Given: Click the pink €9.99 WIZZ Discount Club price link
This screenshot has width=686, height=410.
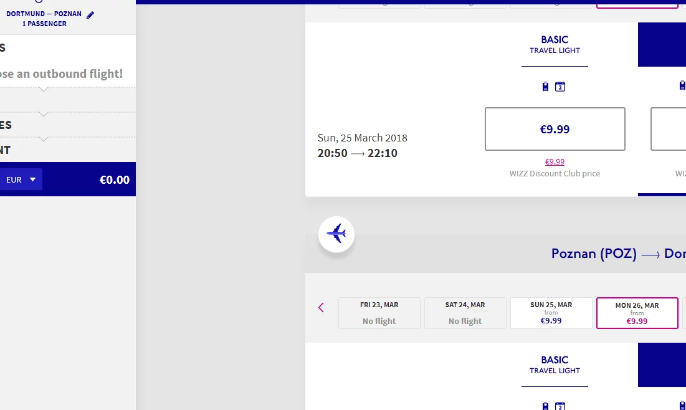Looking at the screenshot, I should click(x=555, y=161).
